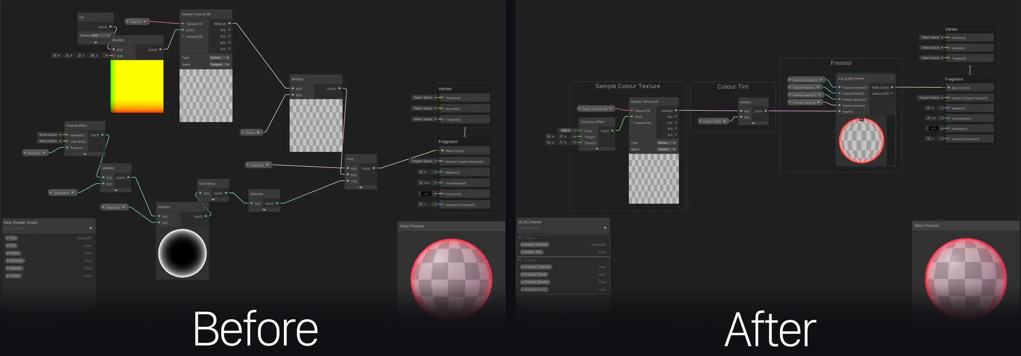Click black circle preview on Multiply node

click(182, 253)
